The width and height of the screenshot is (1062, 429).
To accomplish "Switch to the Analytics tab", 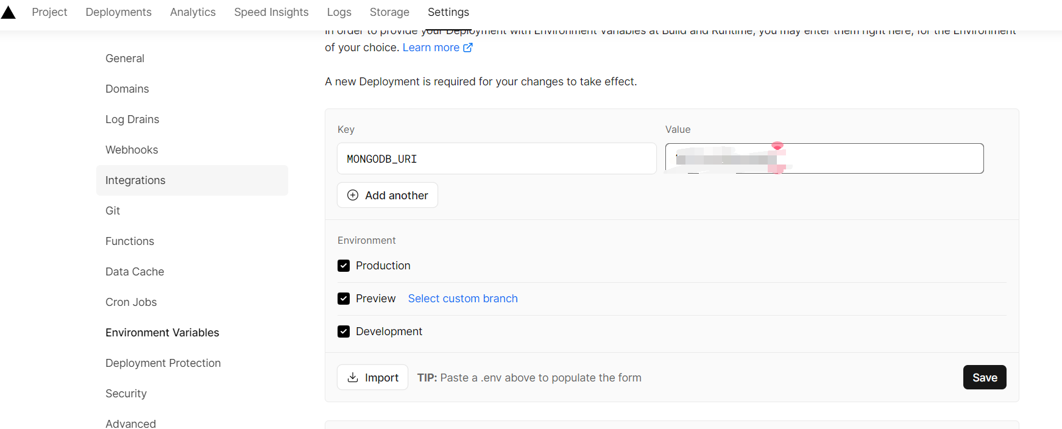I will (193, 12).
